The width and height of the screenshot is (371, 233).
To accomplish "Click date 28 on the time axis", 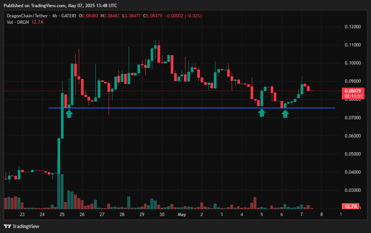I will point(122,214).
